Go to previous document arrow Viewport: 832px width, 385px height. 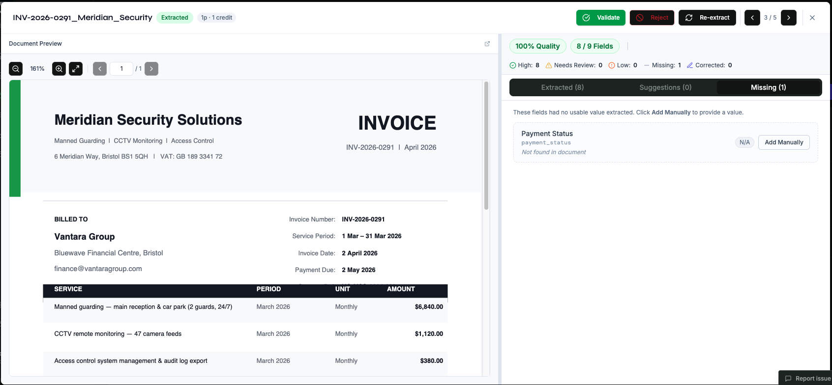(x=752, y=18)
